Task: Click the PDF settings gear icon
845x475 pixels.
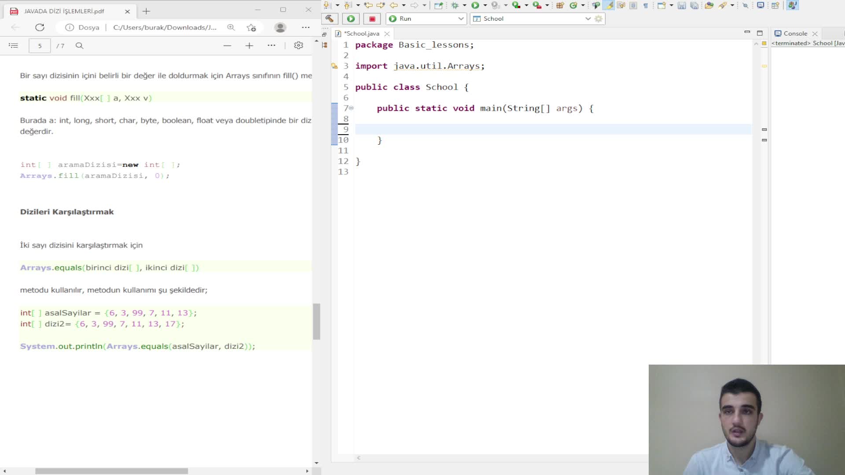Action: coord(298,45)
